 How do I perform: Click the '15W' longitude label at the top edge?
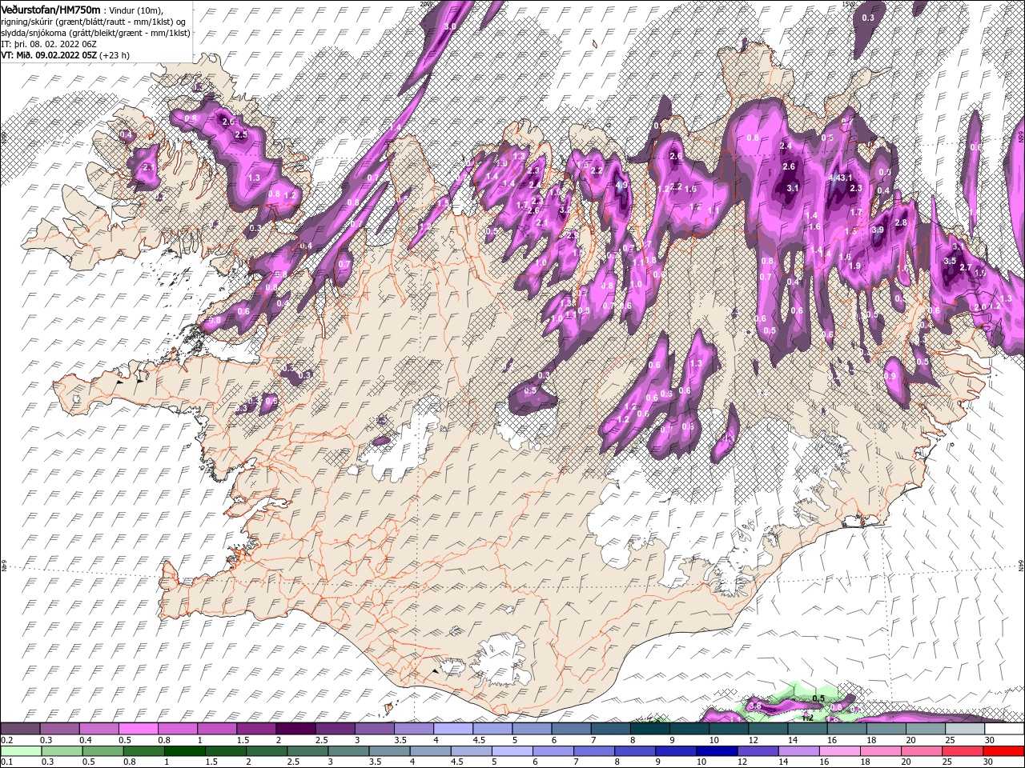[x=848, y=4]
